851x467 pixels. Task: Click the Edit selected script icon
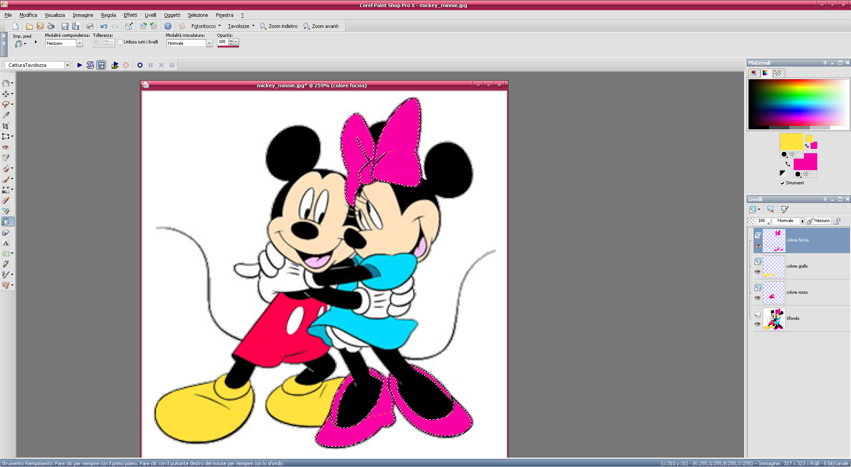tap(90, 65)
